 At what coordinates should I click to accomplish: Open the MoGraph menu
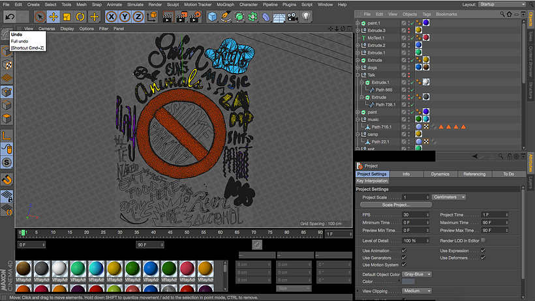coord(226,5)
